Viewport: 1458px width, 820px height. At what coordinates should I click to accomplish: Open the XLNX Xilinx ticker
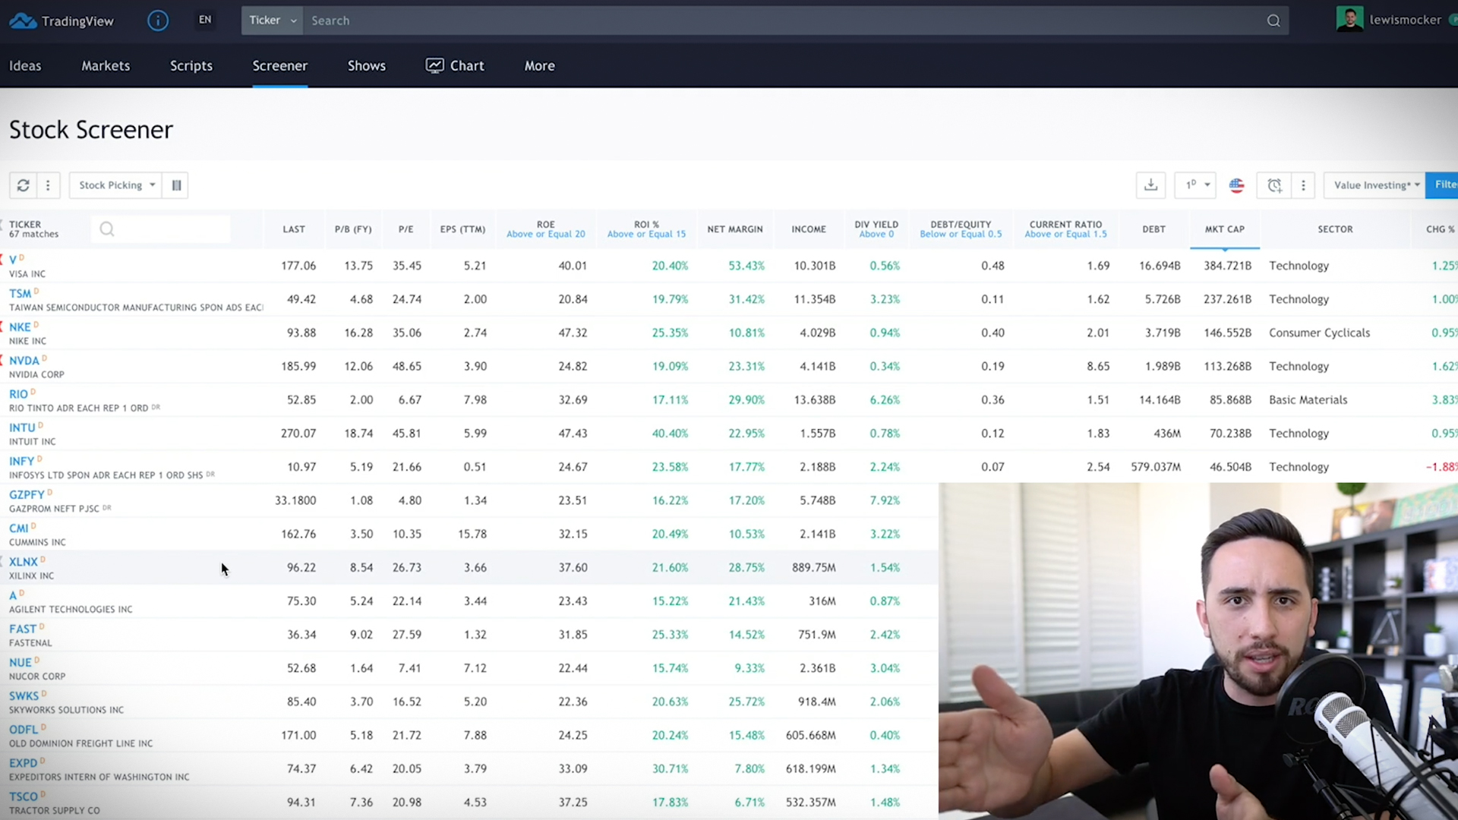[23, 562]
